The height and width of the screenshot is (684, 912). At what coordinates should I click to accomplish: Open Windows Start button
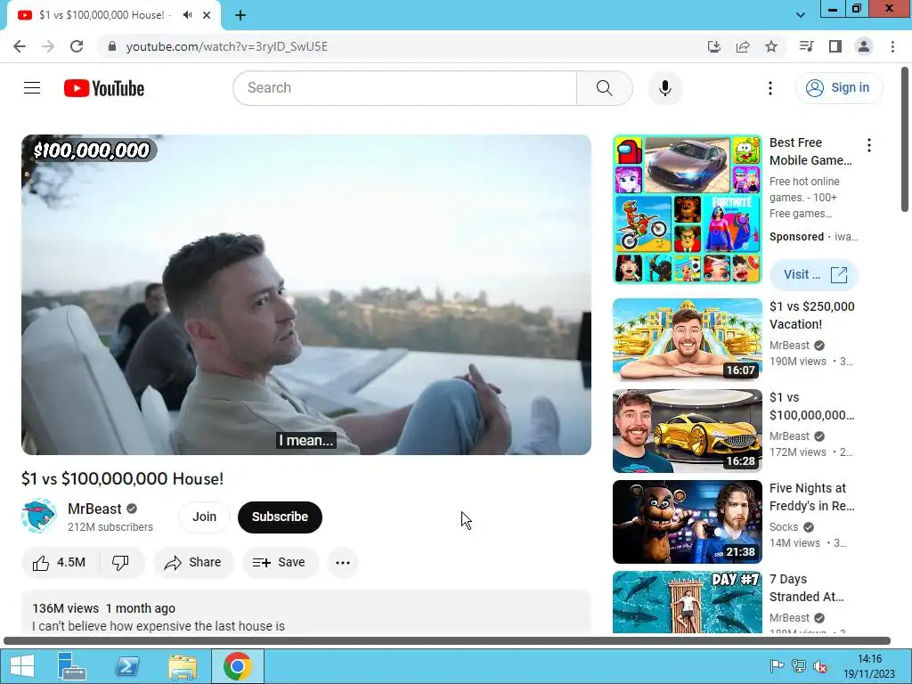pos(21,666)
